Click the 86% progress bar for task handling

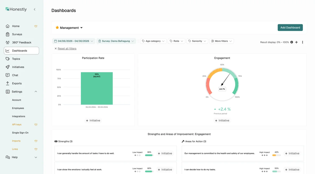pyautogui.click(x=149, y=155)
